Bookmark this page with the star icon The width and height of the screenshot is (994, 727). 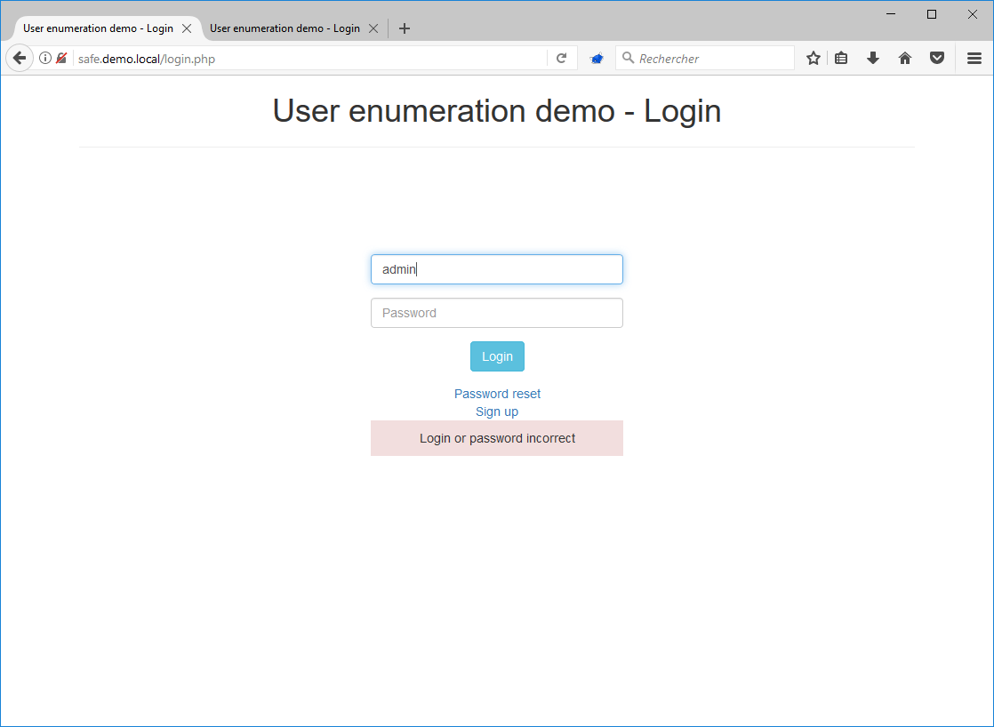tap(813, 57)
